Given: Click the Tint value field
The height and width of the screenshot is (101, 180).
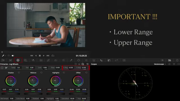Looking at the screenshot, I should (x=32, y=68).
